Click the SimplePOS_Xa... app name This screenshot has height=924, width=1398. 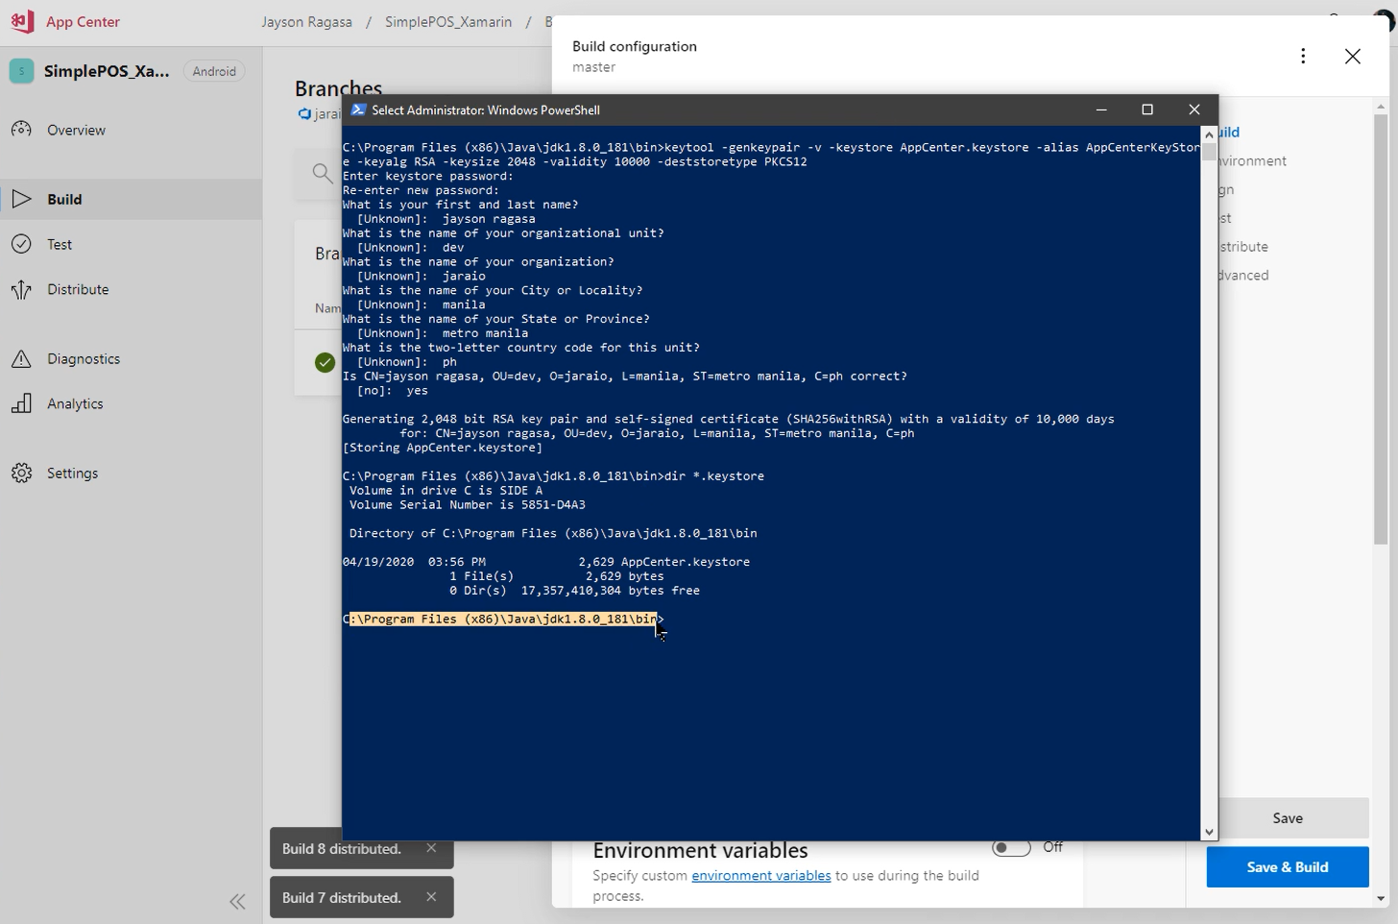(107, 71)
